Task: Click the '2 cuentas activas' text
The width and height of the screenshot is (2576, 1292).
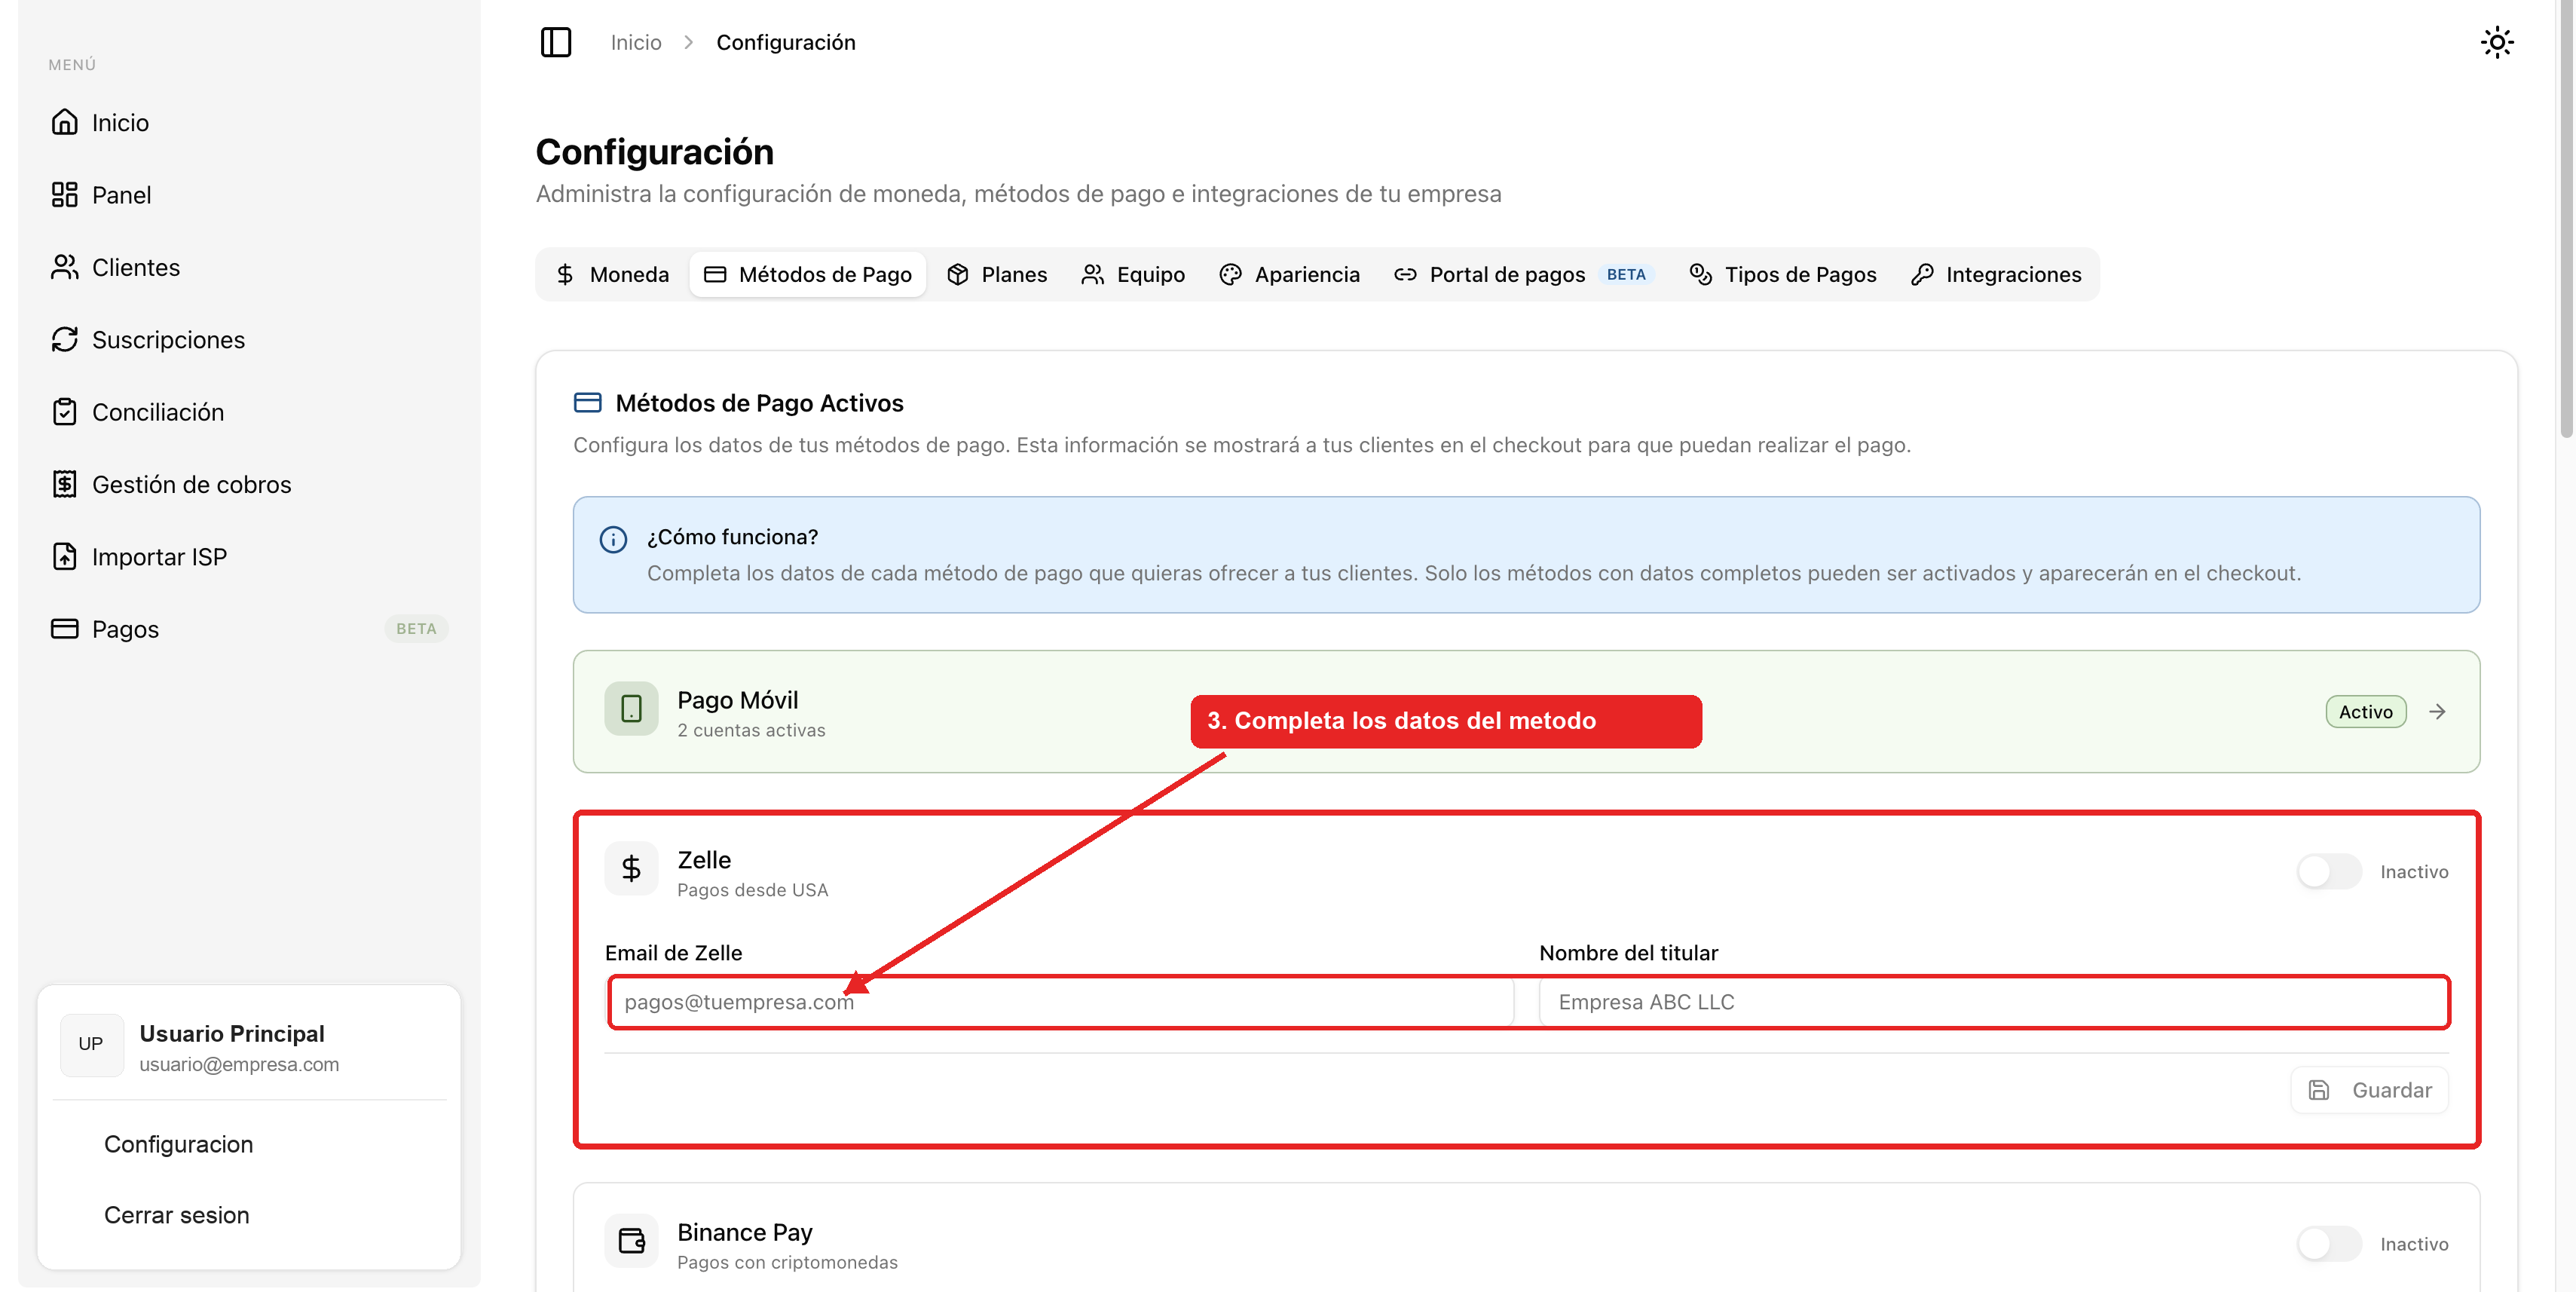Action: (x=751, y=730)
